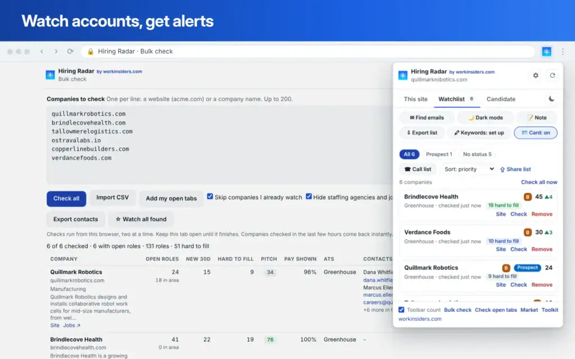Click the Dark mode button
The height and width of the screenshot is (359, 575).
point(486,118)
